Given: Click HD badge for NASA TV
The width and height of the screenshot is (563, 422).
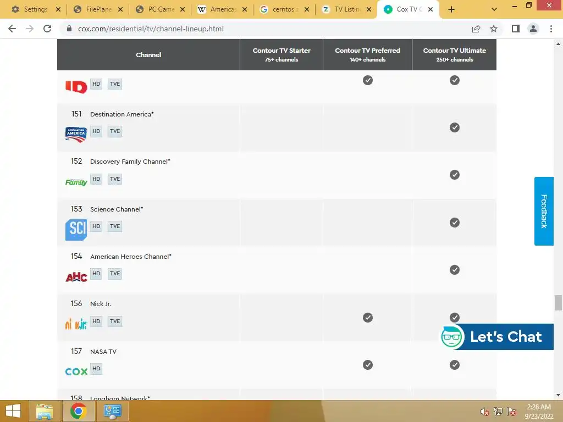Looking at the screenshot, I should (96, 369).
